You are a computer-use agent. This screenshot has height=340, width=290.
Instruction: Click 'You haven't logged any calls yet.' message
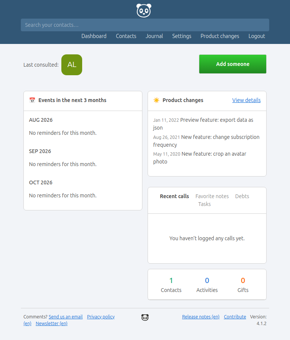point(207,238)
